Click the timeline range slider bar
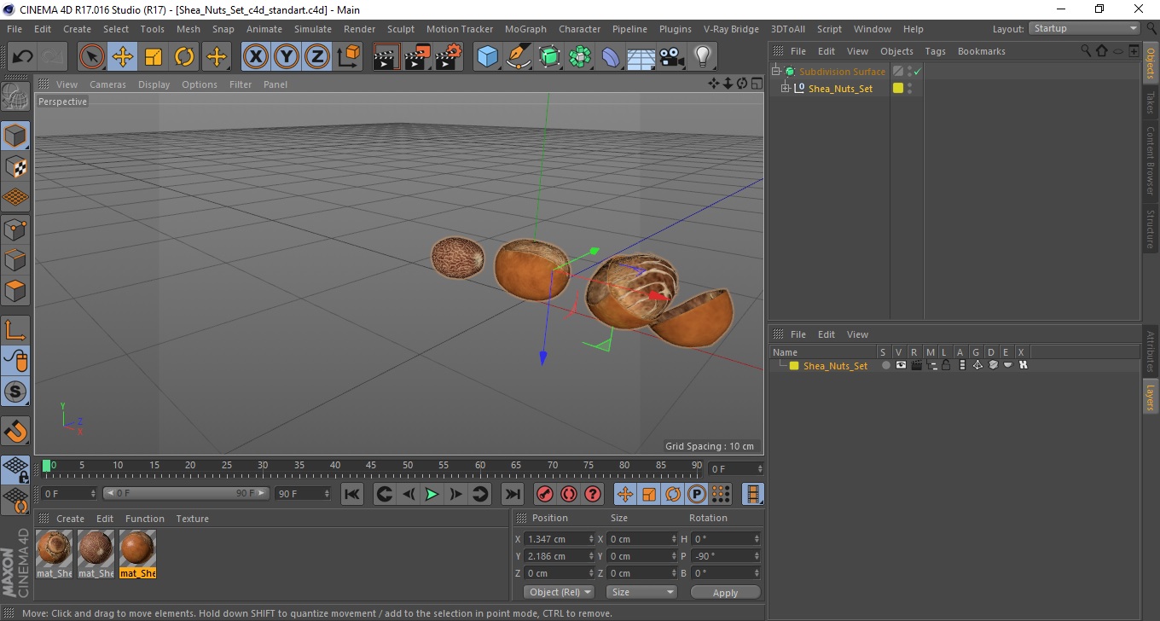The width and height of the screenshot is (1160, 621). point(186,493)
